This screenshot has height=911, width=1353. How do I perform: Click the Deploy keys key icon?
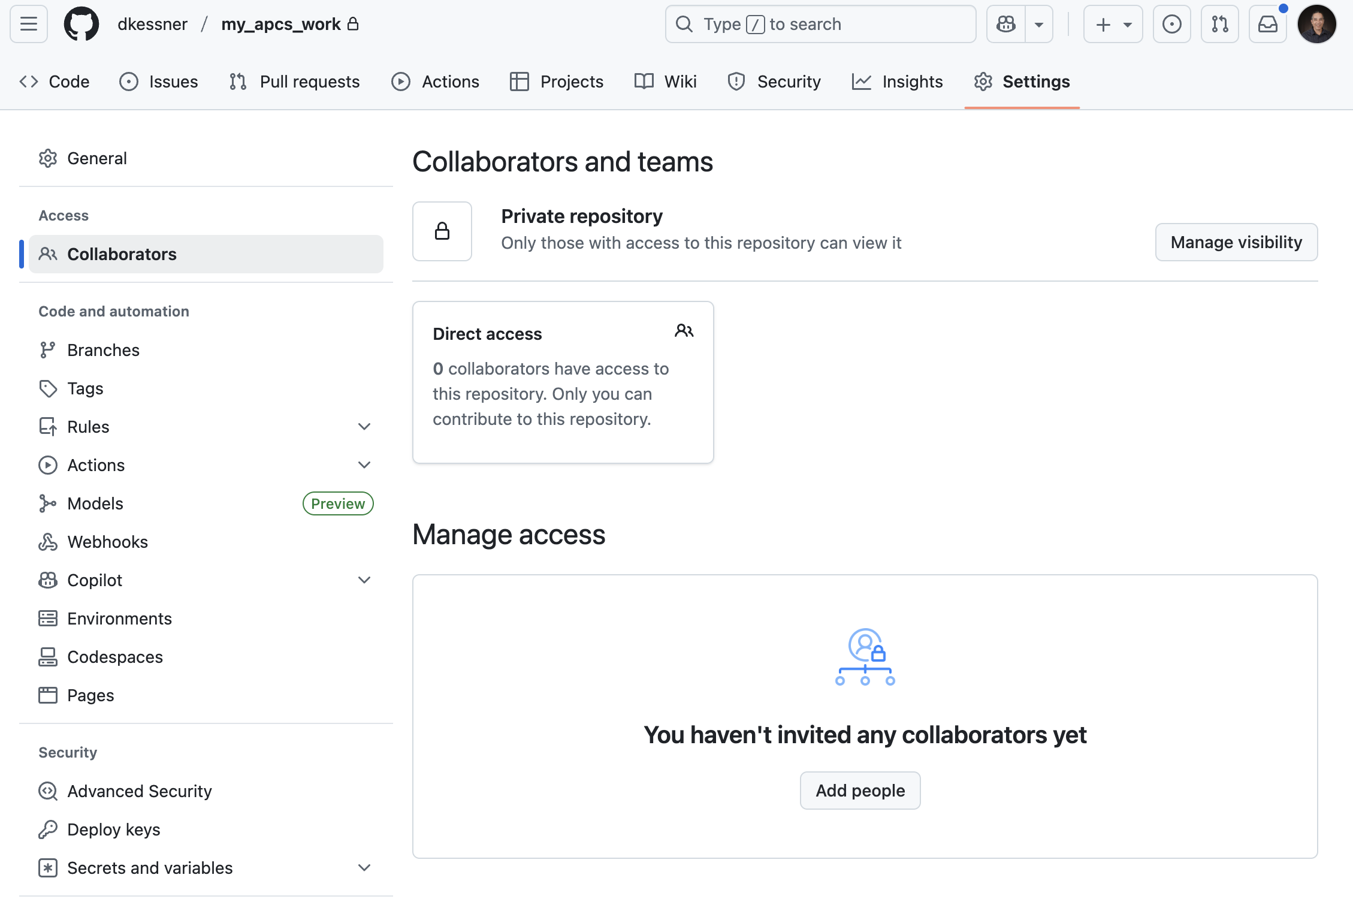(x=48, y=829)
